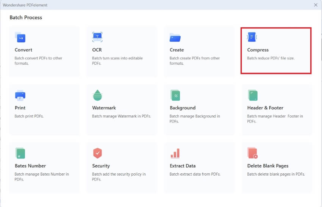Choose the Watermark title
The width and height of the screenshot is (322, 207).
coord(104,108)
